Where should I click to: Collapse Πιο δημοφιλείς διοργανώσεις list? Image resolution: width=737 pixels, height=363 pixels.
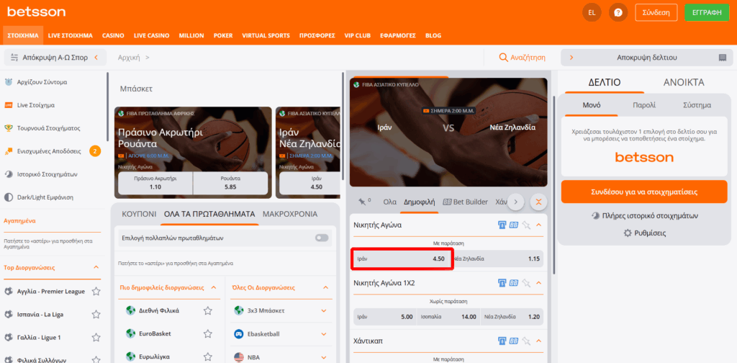coord(213,287)
